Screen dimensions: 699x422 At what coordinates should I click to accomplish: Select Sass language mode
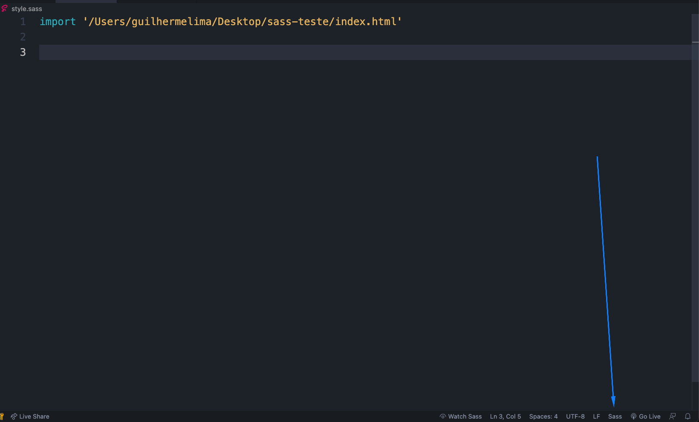pyautogui.click(x=615, y=416)
